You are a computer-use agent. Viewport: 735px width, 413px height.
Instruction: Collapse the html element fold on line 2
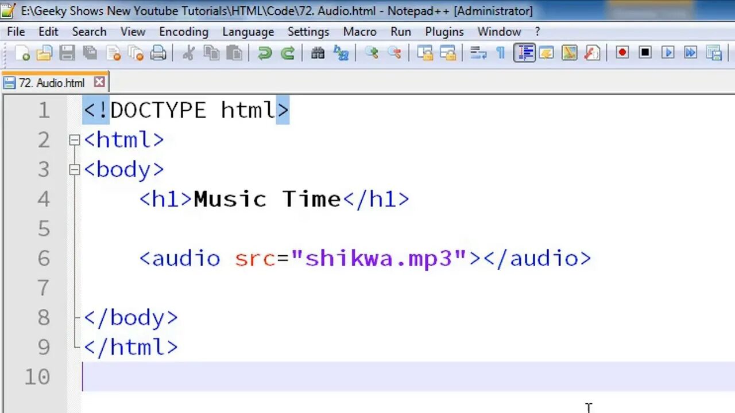coord(74,139)
